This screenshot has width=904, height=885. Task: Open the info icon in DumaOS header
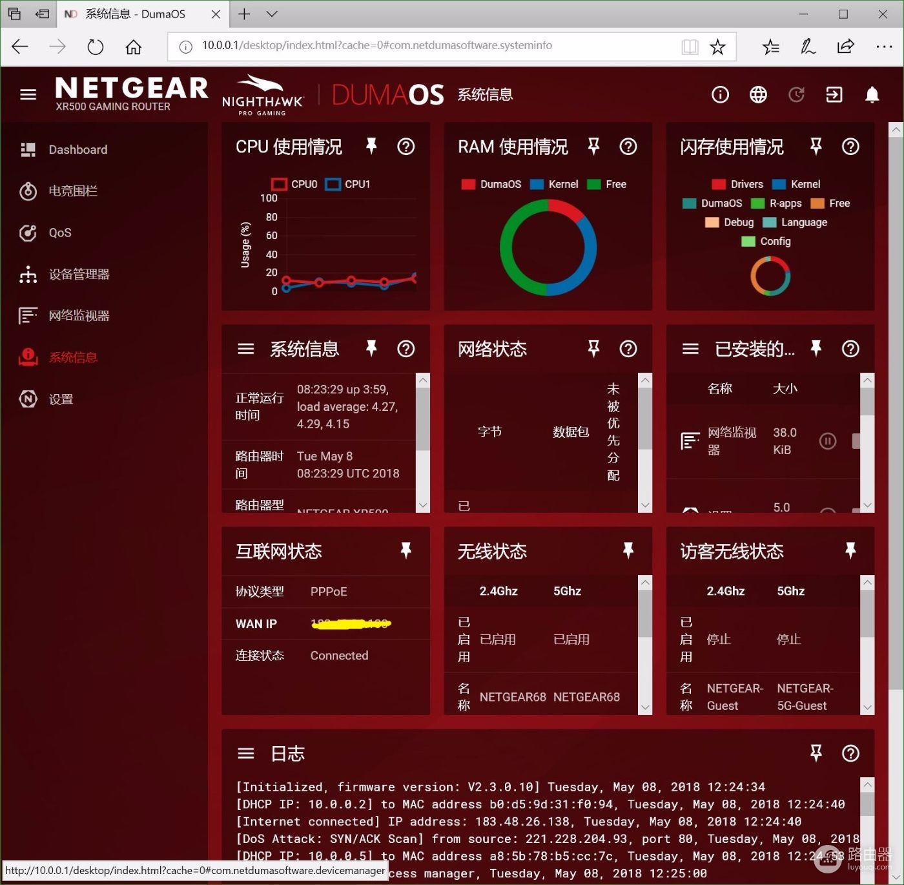[720, 95]
